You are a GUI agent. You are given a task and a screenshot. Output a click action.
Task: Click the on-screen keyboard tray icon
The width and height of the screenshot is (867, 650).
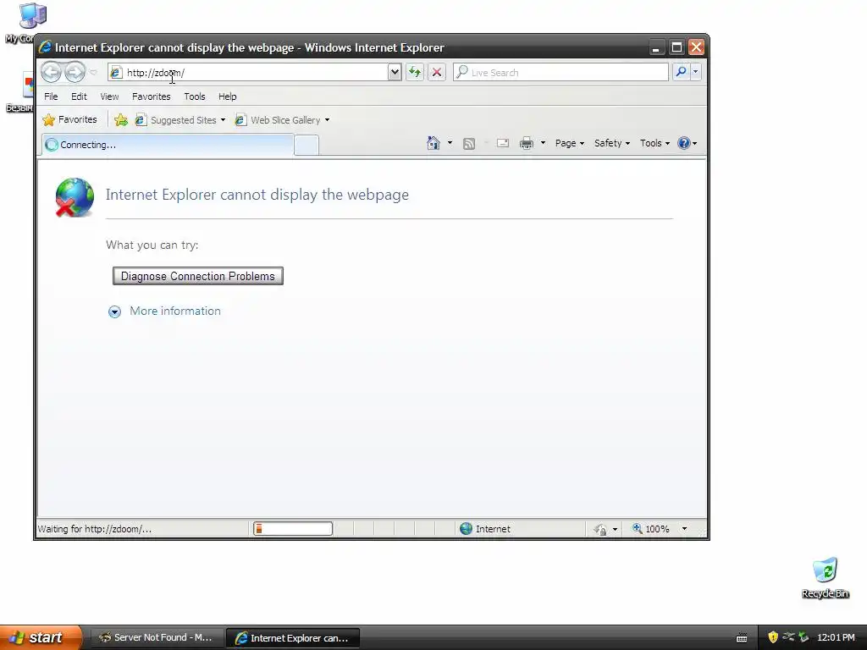pyautogui.click(x=742, y=638)
